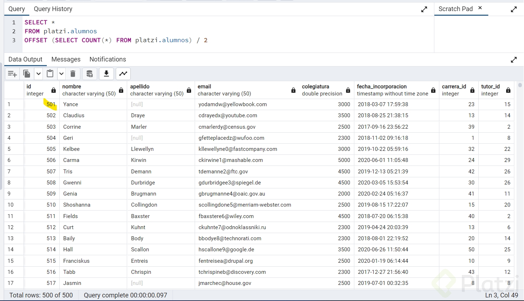
Task: Open the Paste options dropdown arrow
Action: click(x=61, y=74)
